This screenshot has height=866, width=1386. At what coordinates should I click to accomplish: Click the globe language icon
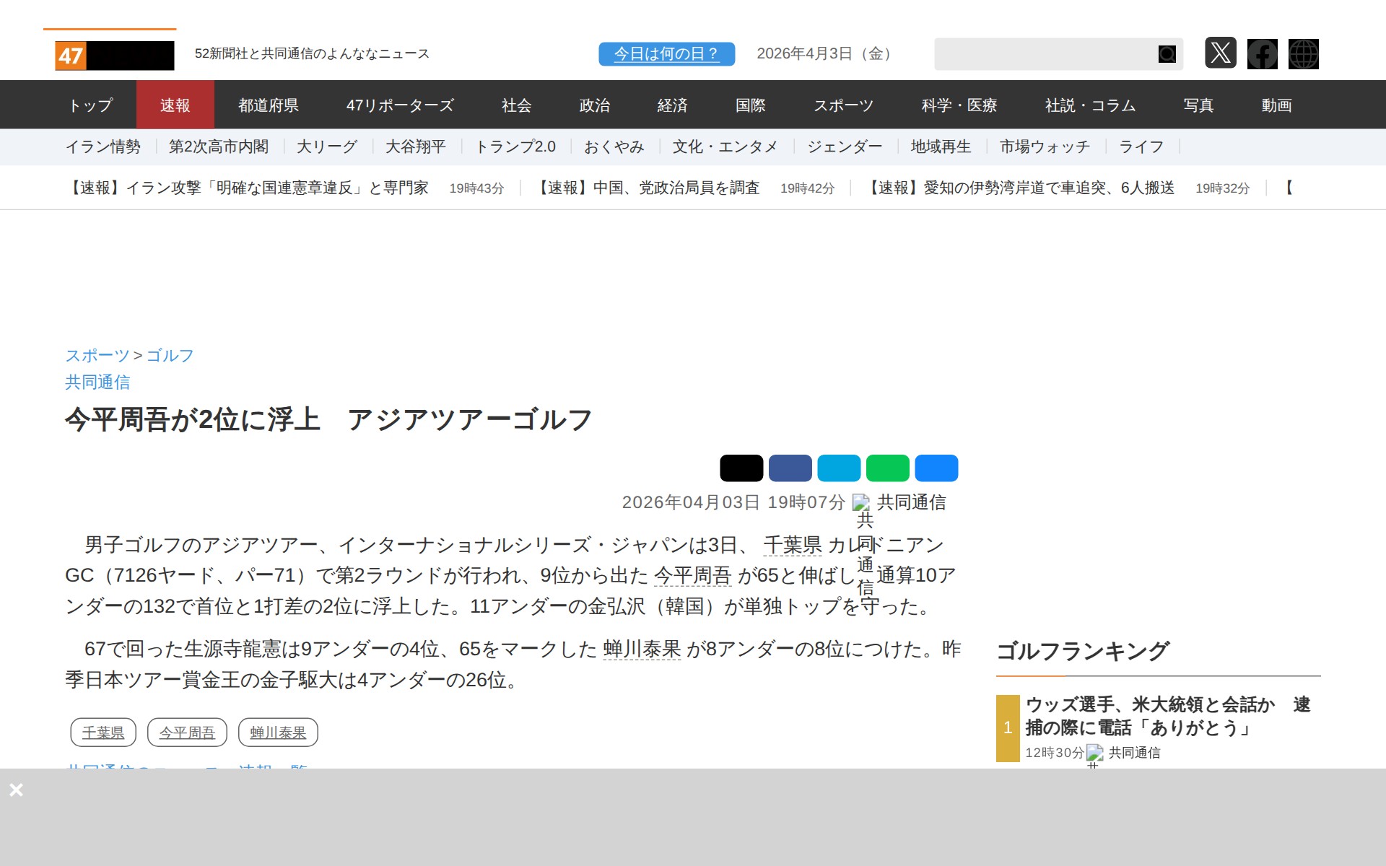[1303, 54]
